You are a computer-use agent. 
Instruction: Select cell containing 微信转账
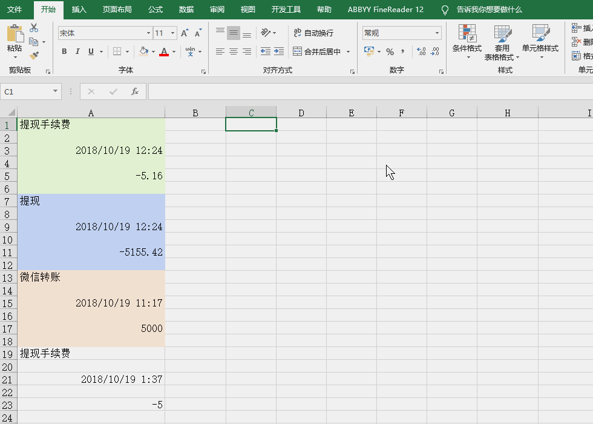pos(91,277)
